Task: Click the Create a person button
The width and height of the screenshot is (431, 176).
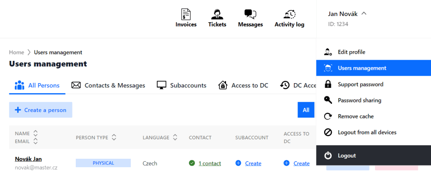Action: click(x=41, y=110)
